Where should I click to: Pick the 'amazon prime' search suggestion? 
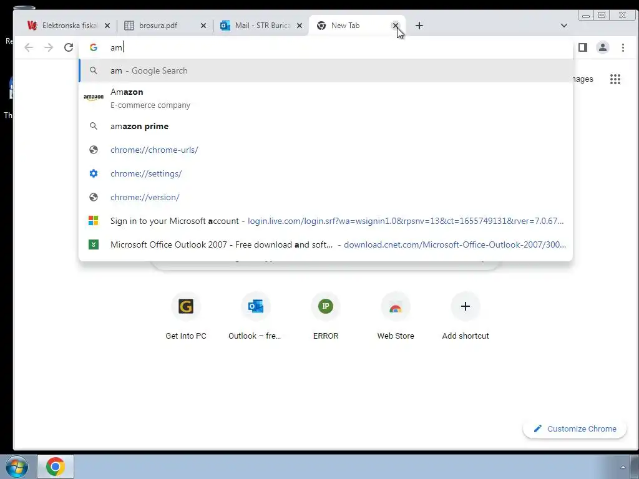tap(326, 126)
